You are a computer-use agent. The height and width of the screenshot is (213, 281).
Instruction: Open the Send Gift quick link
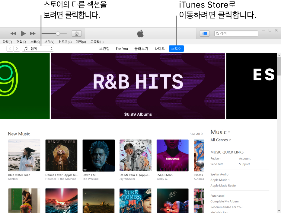[x=216, y=164]
